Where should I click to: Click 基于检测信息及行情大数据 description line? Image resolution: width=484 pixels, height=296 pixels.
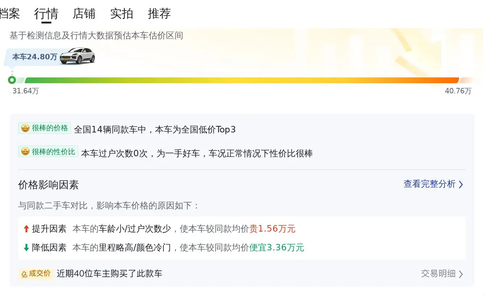[96, 35]
